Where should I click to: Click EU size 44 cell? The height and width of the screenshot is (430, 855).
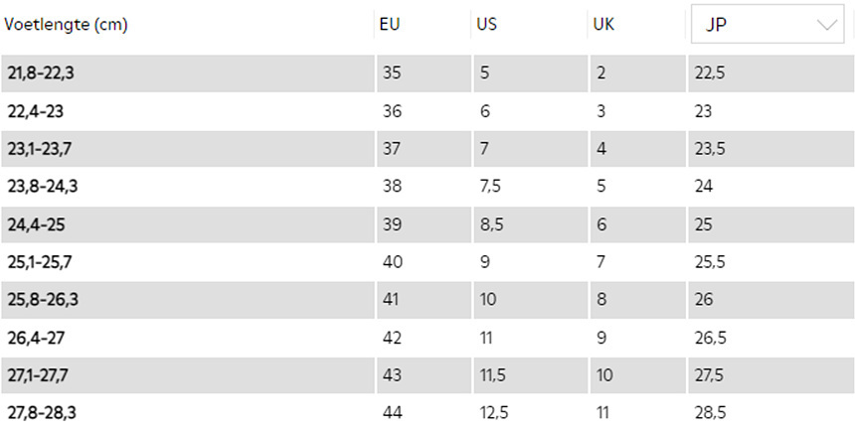coord(392,411)
